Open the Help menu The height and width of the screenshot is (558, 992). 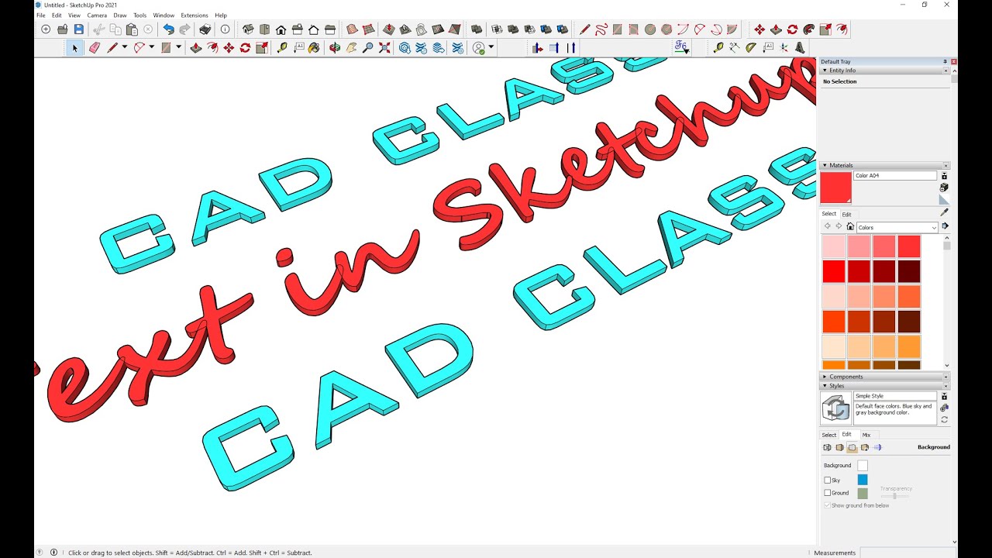(x=221, y=15)
